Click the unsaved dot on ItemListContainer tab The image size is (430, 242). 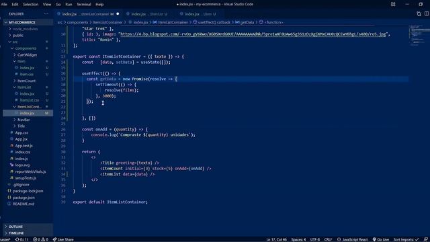click(x=118, y=13)
